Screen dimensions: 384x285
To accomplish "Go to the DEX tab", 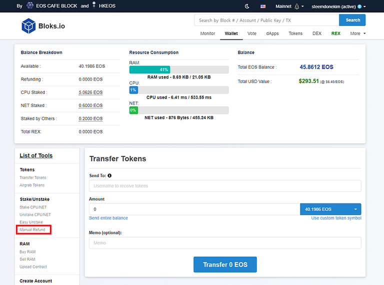I will tap(317, 33).
